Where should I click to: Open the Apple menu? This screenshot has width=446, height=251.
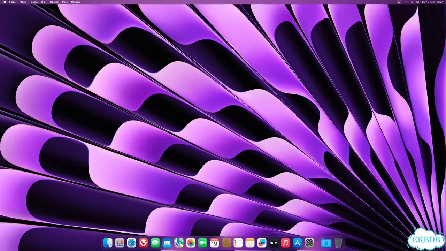click(5, 2)
